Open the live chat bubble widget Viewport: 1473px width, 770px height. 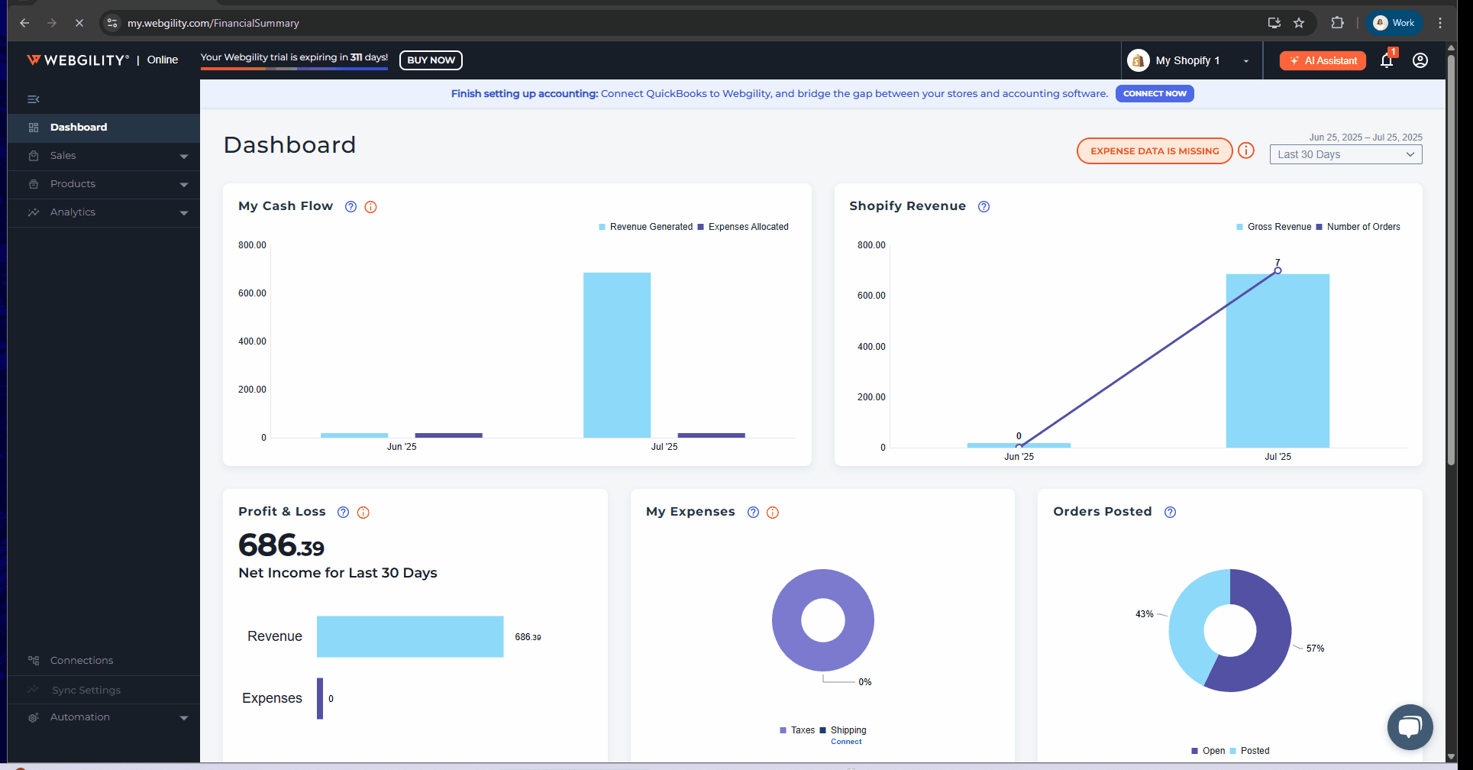(x=1410, y=726)
